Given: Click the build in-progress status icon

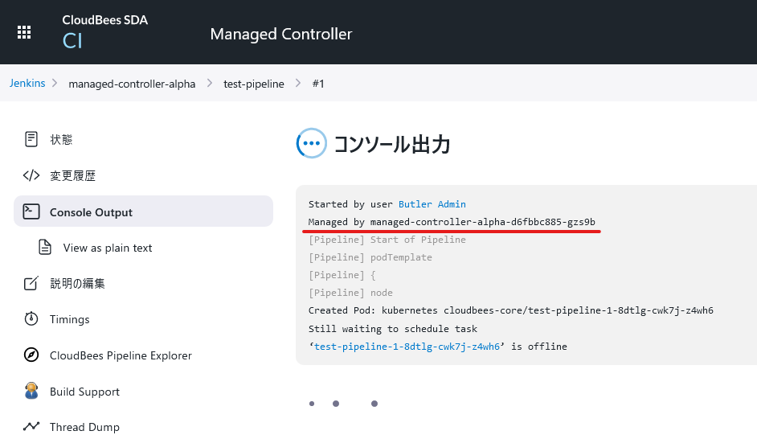Looking at the screenshot, I should click(311, 143).
